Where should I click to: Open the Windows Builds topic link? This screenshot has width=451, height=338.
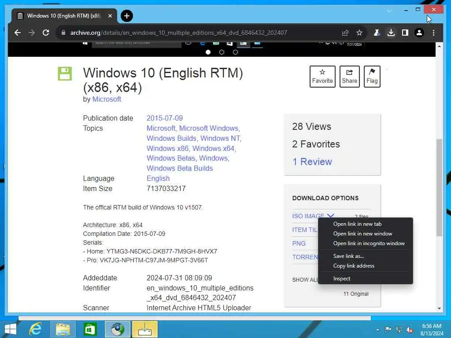tap(172, 138)
